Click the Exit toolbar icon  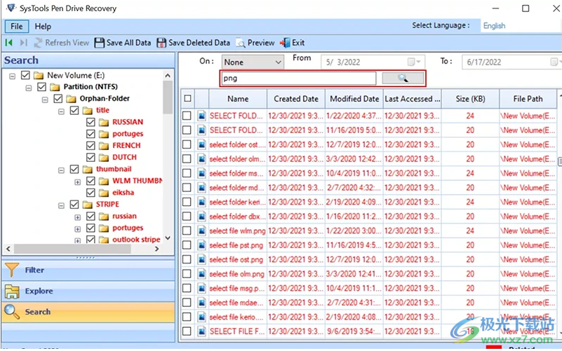point(285,43)
